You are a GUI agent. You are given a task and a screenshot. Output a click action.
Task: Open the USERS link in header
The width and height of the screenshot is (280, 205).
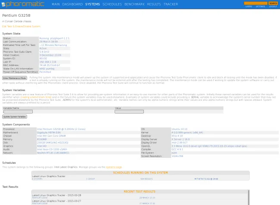(x=249, y=6)
